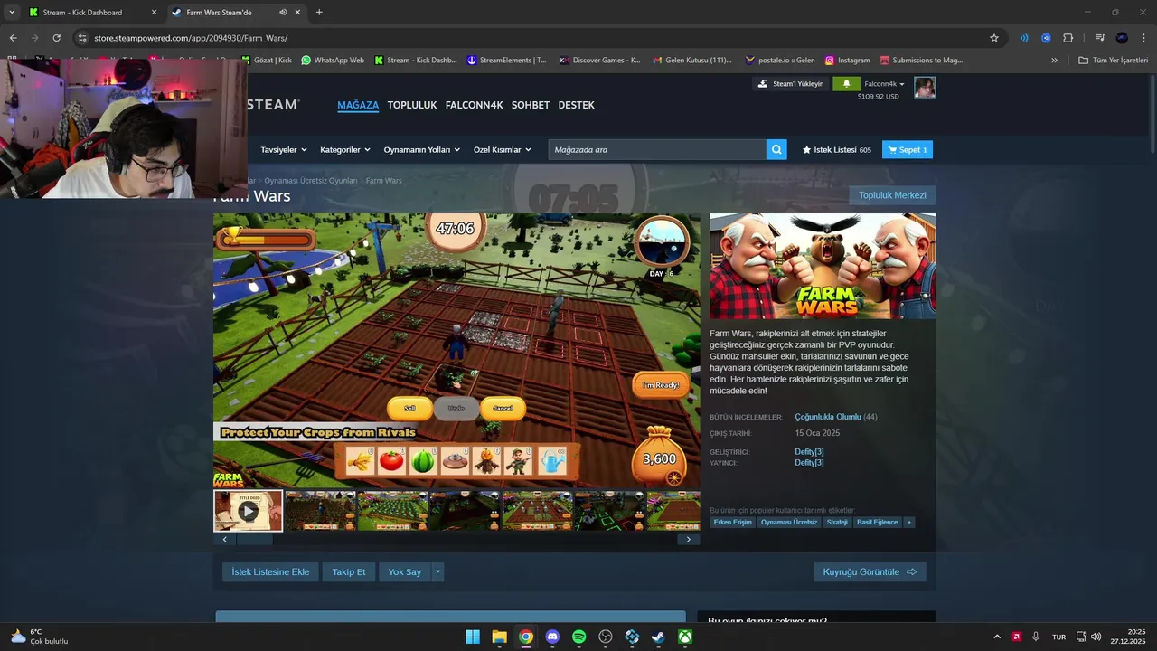The image size is (1157, 651).
Task: Open the Çoğunlukla Olumlu reviews link
Action: [828, 417]
